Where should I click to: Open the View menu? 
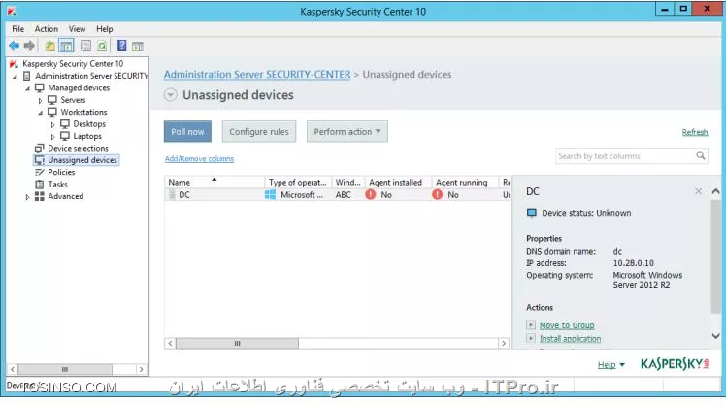(x=77, y=29)
